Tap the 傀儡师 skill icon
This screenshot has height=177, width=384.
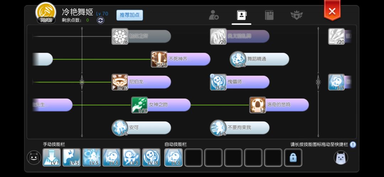pos(218,82)
